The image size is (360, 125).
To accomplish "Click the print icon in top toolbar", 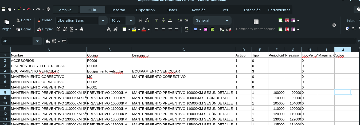I will (x=48, y=9).
